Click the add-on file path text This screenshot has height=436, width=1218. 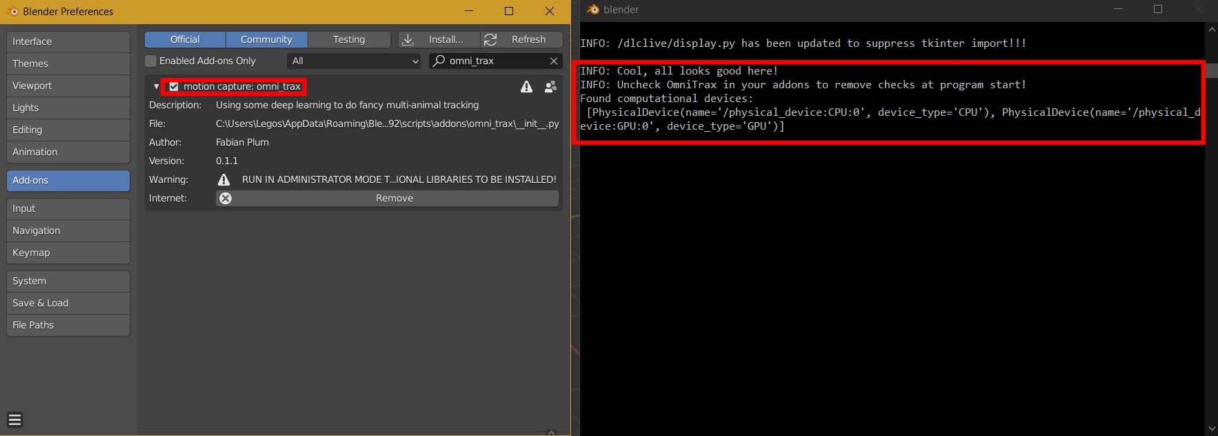[x=387, y=123]
